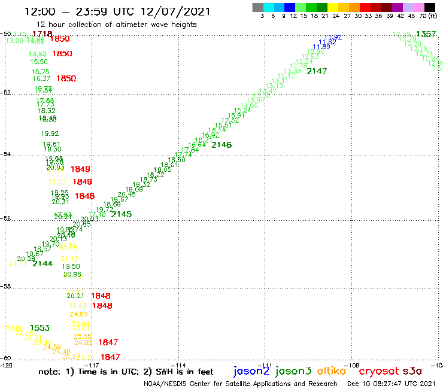This screenshot has height=389, width=443.
Task: Click the blue wave height value 11.92
Action: (x=333, y=37)
